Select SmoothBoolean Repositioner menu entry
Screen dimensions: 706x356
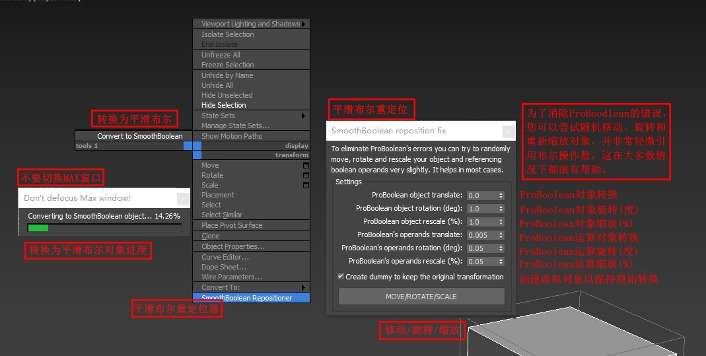pos(246,298)
